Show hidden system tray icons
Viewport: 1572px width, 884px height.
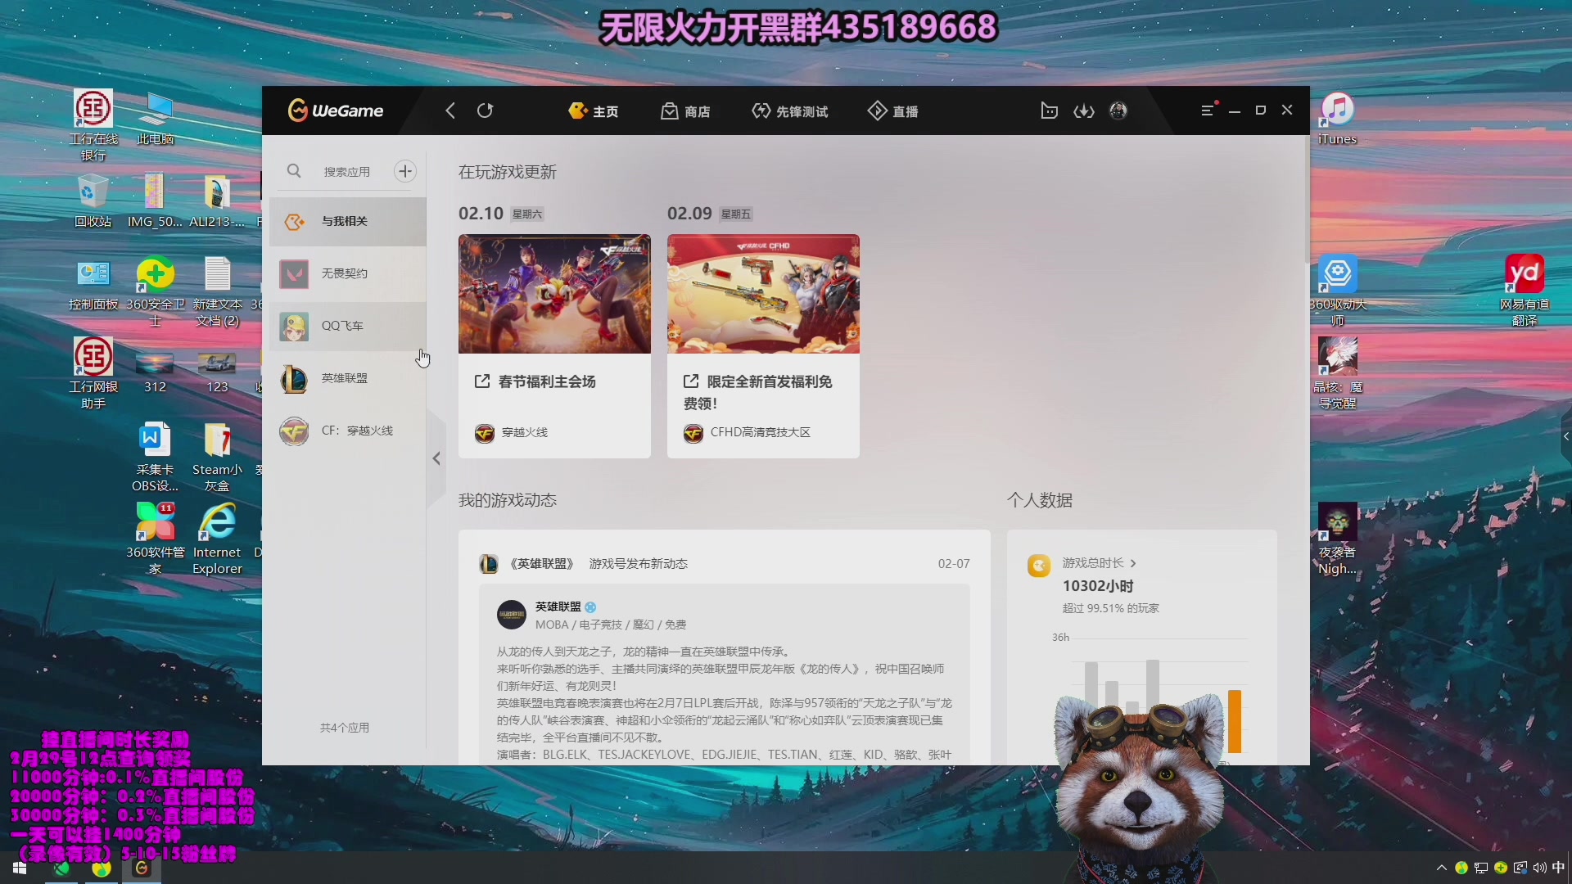pos(1441,868)
